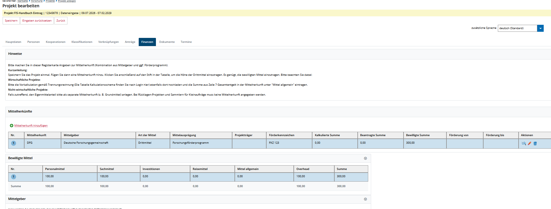
Task: Go to the Dokumente tab
Action: [x=167, y=42]
